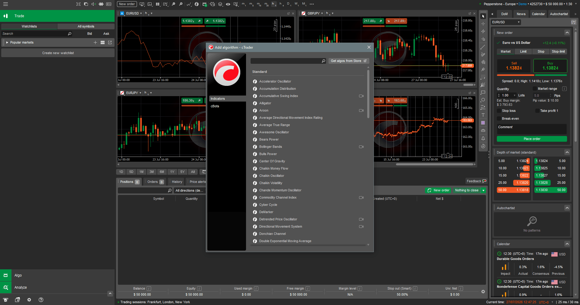The height and width of the screenshot is (305, 580).
Task: Open the line chart type icon in toolbar
Action: [189, 4]
